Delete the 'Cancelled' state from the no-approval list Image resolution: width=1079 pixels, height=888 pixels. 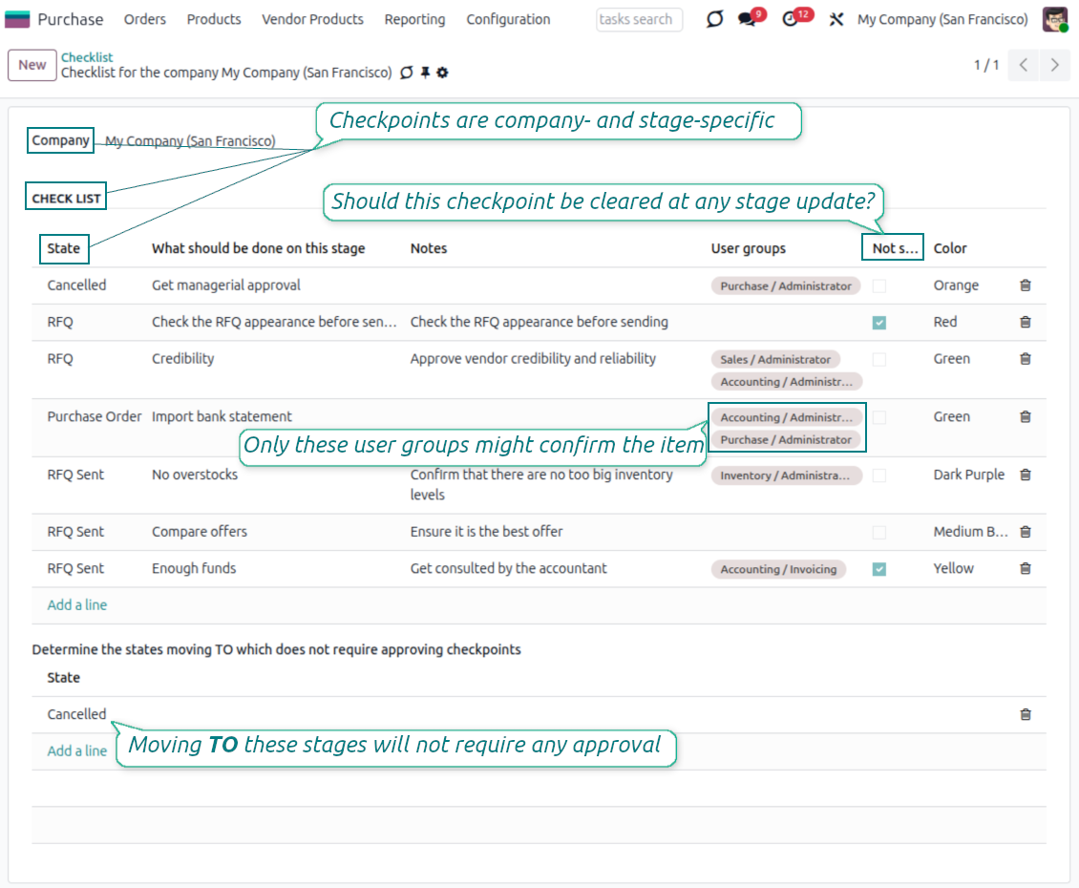coord(1026,713)
